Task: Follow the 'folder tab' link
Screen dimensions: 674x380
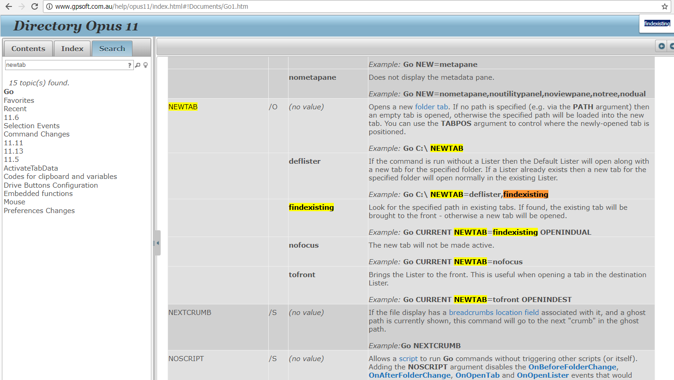Action: [x=432, y=107]
